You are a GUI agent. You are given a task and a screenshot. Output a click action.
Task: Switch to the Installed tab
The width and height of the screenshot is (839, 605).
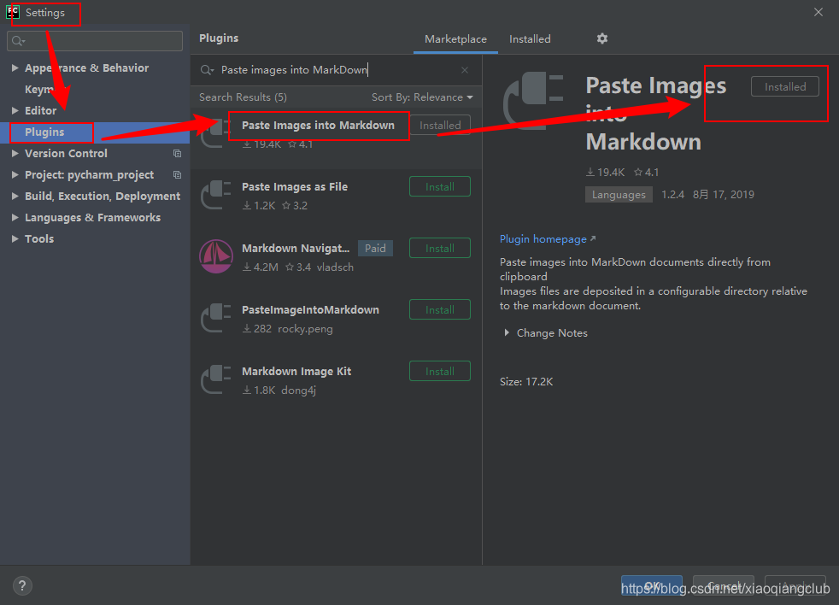pos(530,39)
